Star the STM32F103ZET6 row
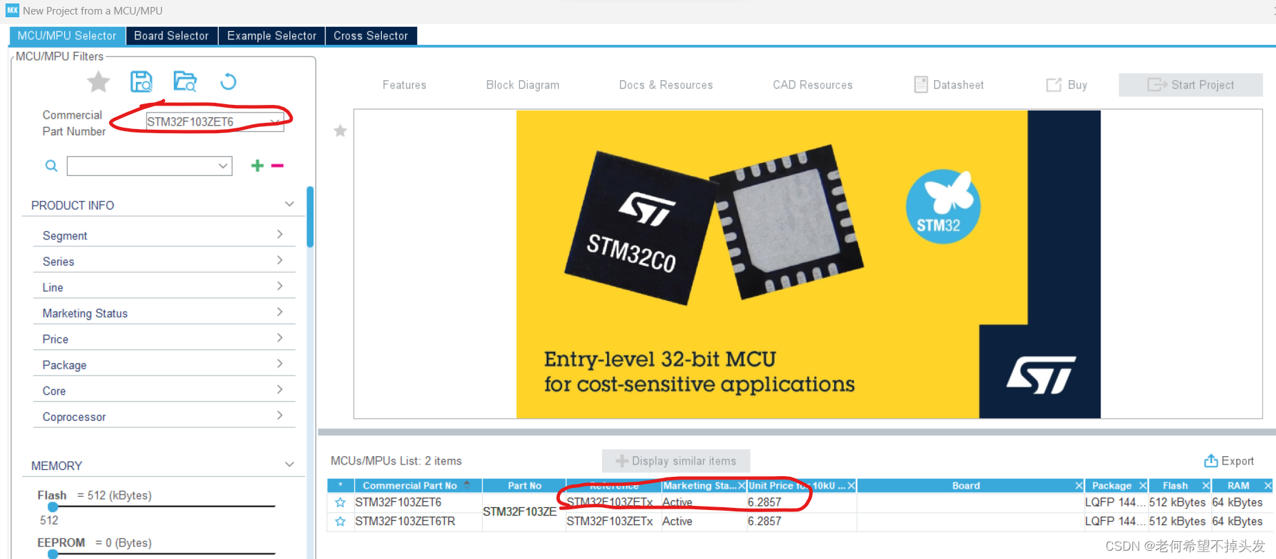 pyautogui.click(x=340, y=502)
